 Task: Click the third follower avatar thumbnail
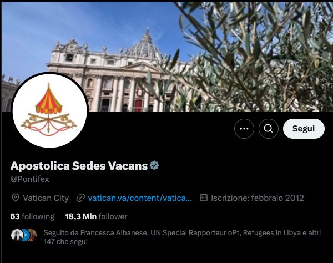click(x=33, y=235)
